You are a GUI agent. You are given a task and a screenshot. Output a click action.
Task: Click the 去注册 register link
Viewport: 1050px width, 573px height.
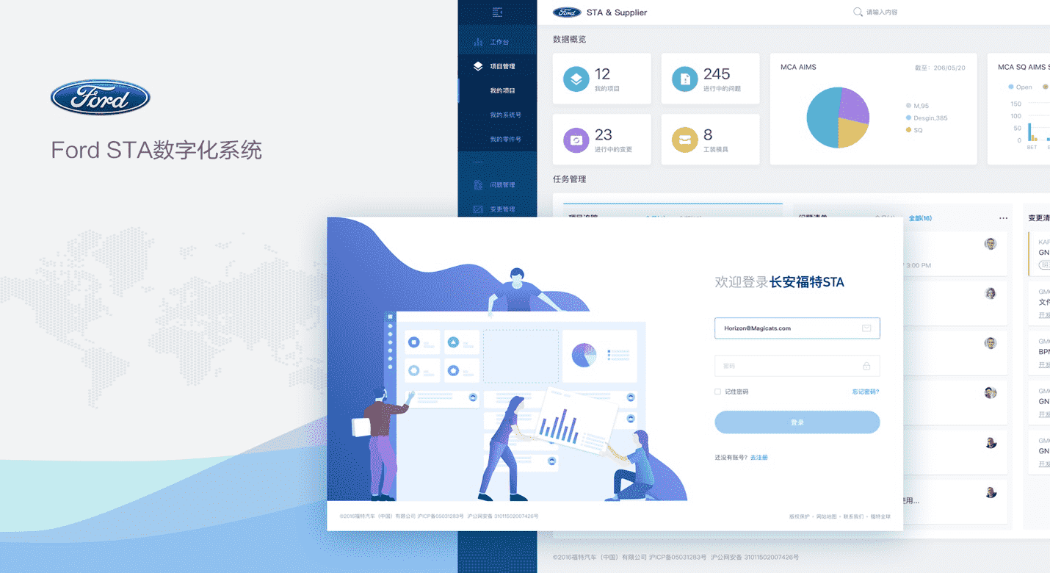coord(758,458)
